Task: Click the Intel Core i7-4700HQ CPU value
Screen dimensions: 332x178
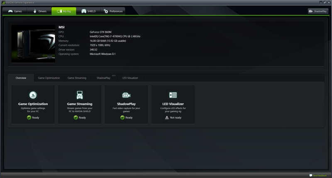Action: [x=115, y=36]
